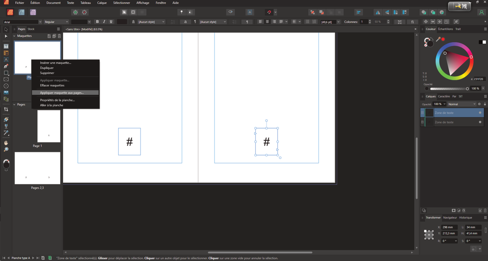Select the Node tool

[x=6, y=36]
